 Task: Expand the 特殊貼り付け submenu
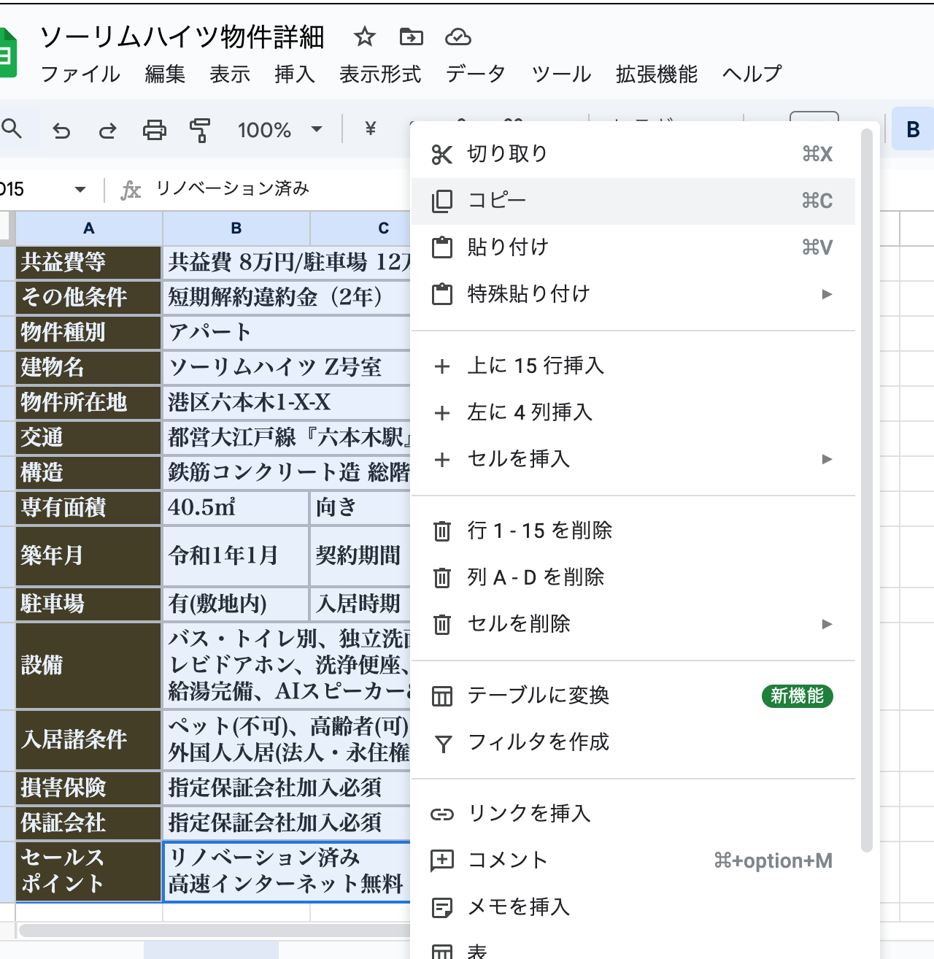pyautogui.click(x=826, y=294)
